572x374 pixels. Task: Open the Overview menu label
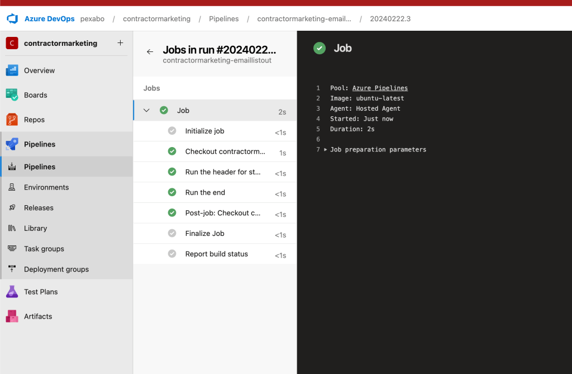tap(40, 70)
